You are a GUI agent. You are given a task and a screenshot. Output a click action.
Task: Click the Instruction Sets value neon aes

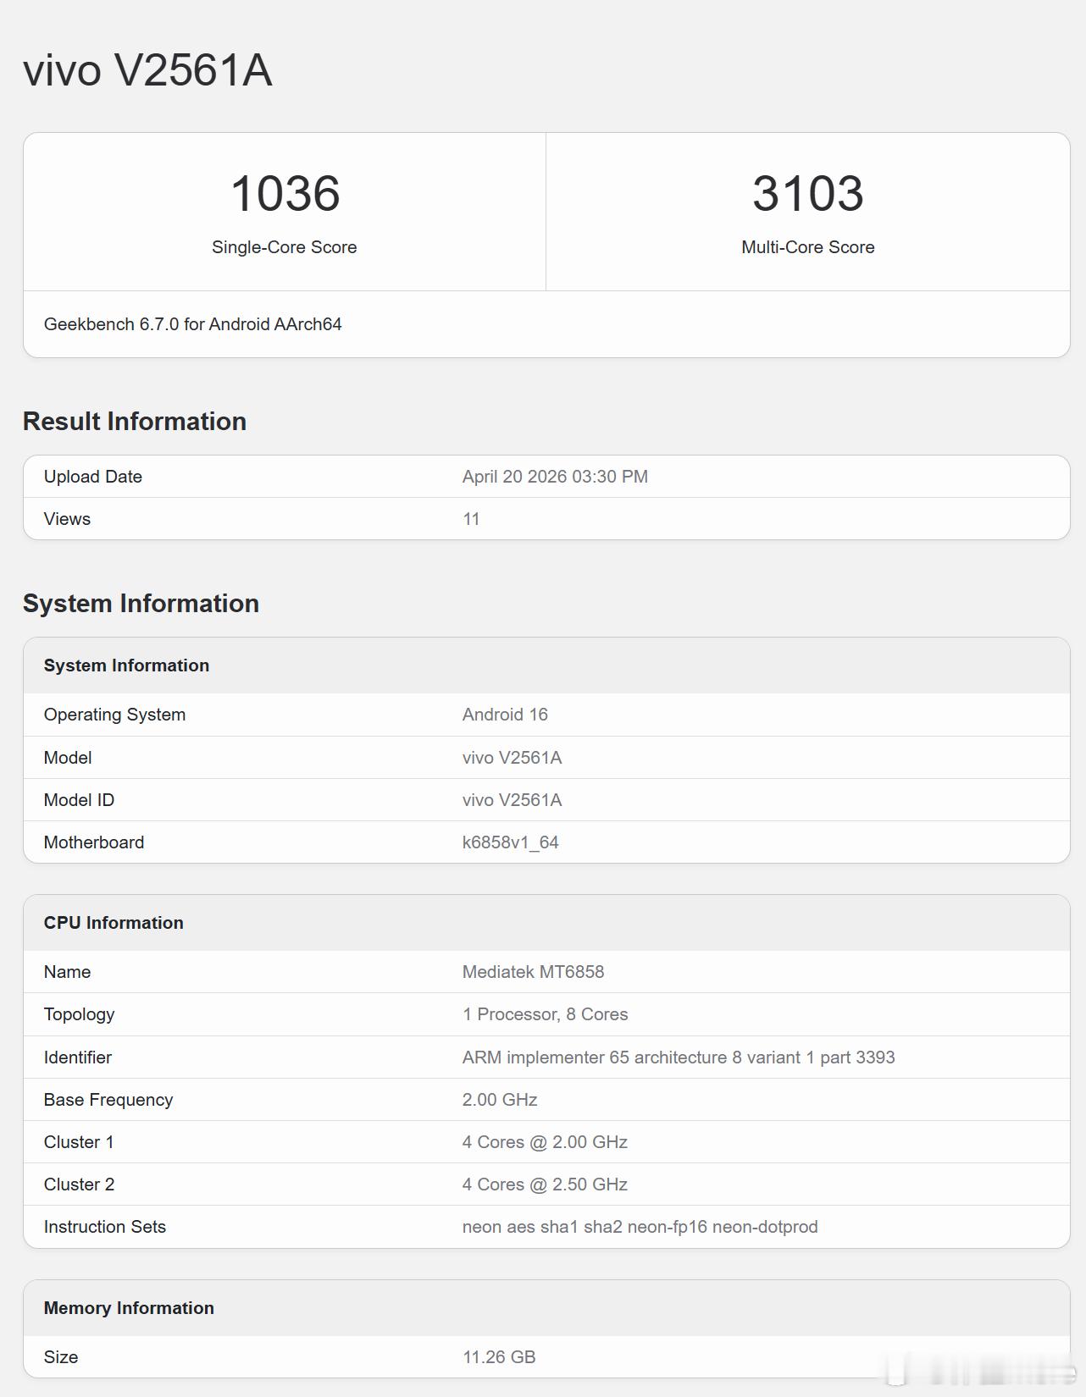pyautogui.click(x=640, y=1227)
